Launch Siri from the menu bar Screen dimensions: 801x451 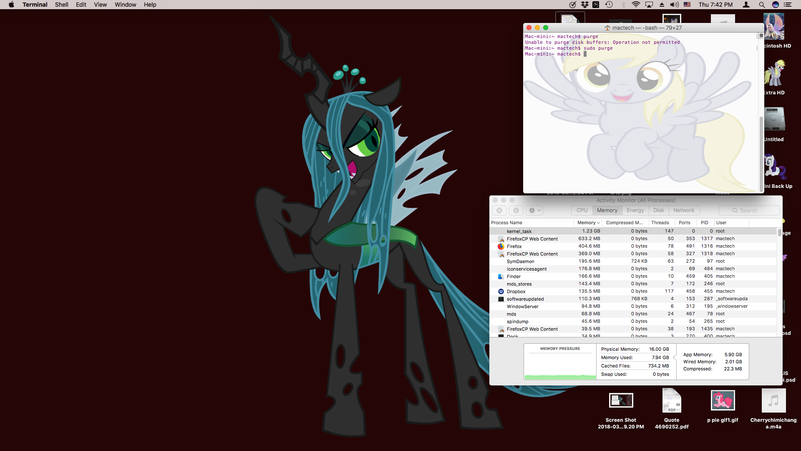pos(776,5)
